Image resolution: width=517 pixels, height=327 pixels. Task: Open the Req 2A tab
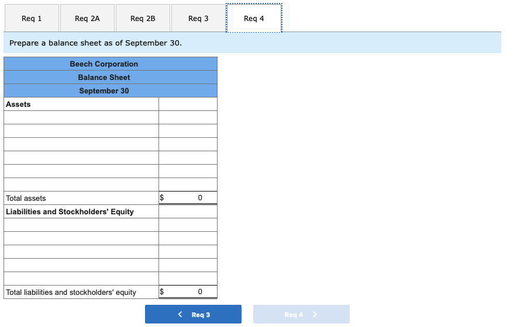coord(87,19)
